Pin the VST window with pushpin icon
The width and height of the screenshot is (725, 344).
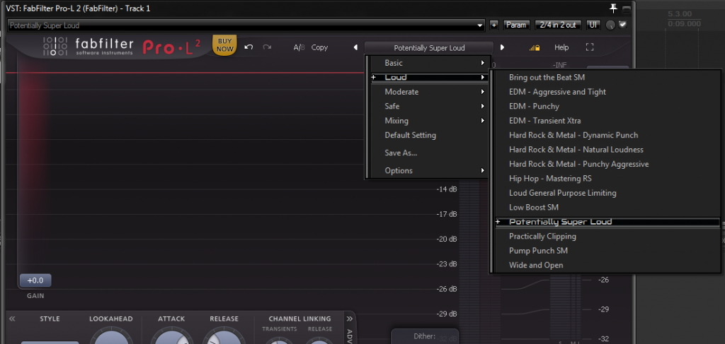(x=614, y=8)
